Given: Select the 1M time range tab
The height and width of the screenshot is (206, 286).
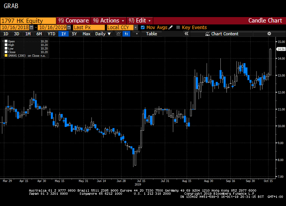Looking at the screenshot, I should (28, 34).
